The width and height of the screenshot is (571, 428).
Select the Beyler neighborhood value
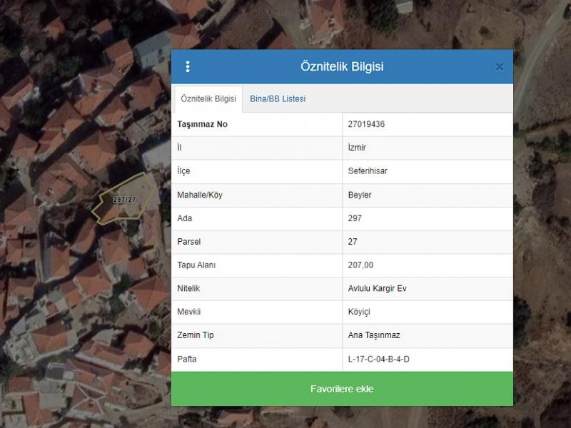pyautogui.click(x=360, y=195)
